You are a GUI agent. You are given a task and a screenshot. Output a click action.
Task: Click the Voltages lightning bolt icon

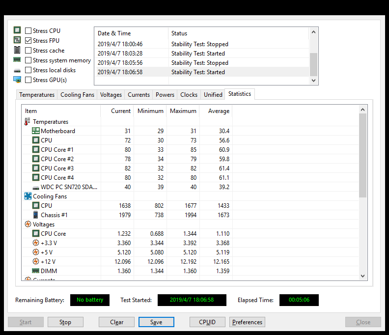[28, 224]
